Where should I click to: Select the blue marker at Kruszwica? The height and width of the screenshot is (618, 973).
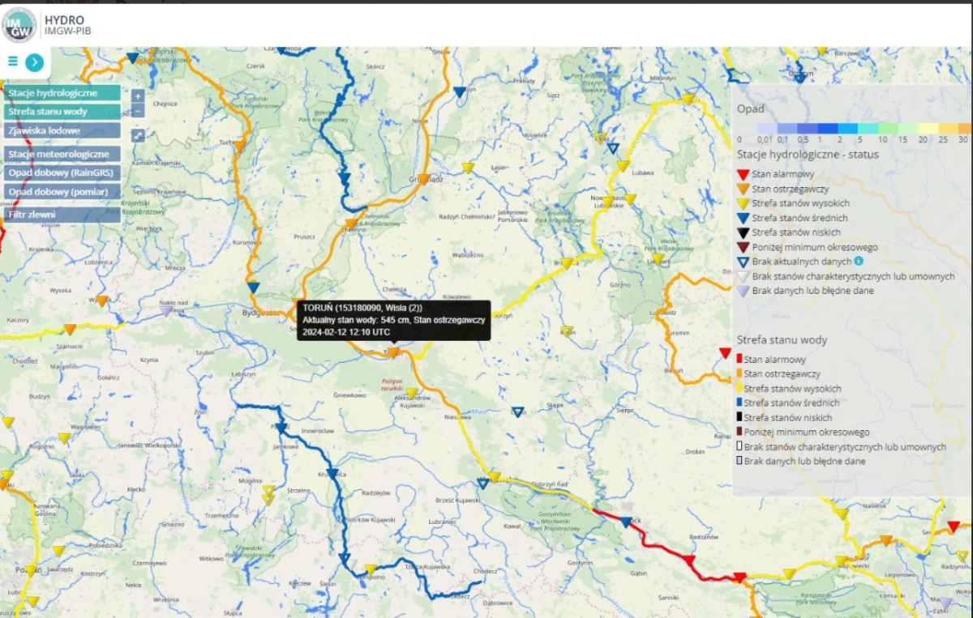(332, 474)
